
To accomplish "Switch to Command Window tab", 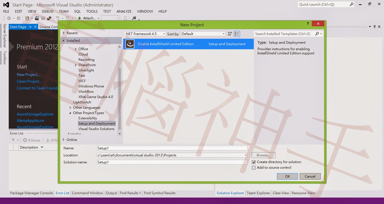I will 87,193.
